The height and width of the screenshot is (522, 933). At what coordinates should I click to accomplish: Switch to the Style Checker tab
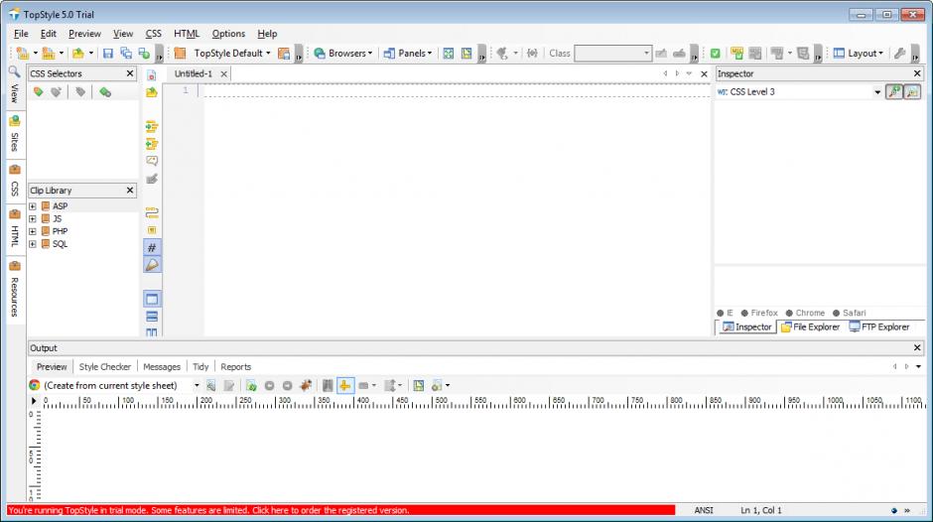(105, 367)
